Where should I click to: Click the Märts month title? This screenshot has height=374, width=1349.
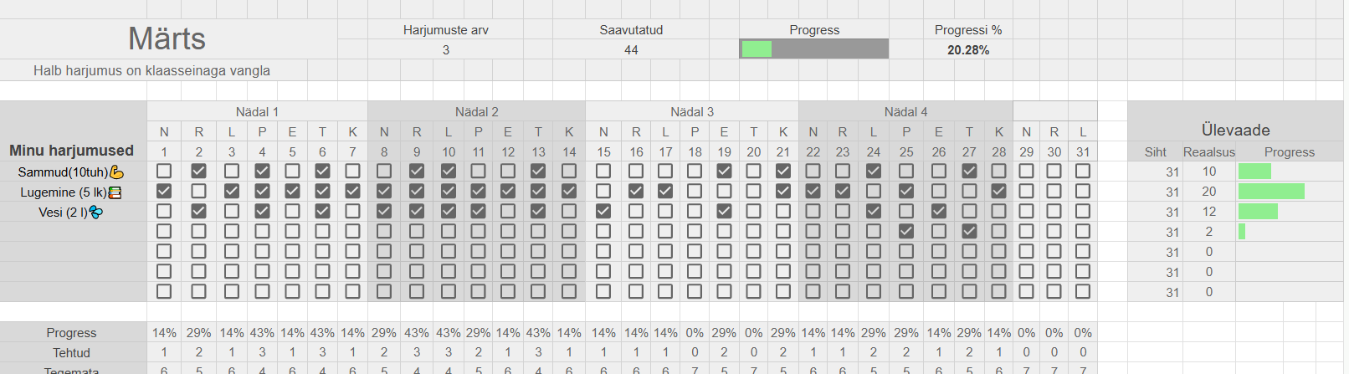pyautogui.click(x=167, y=38)
